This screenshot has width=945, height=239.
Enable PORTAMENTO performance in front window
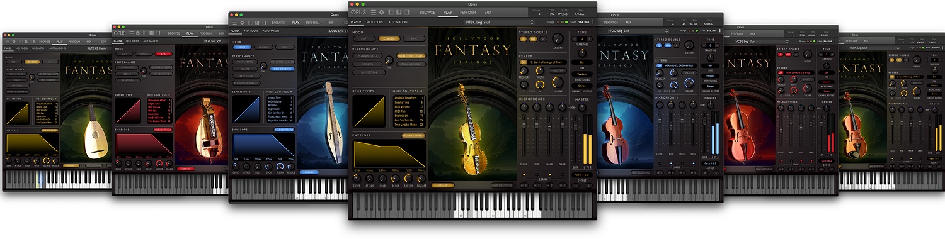(367, 56)
